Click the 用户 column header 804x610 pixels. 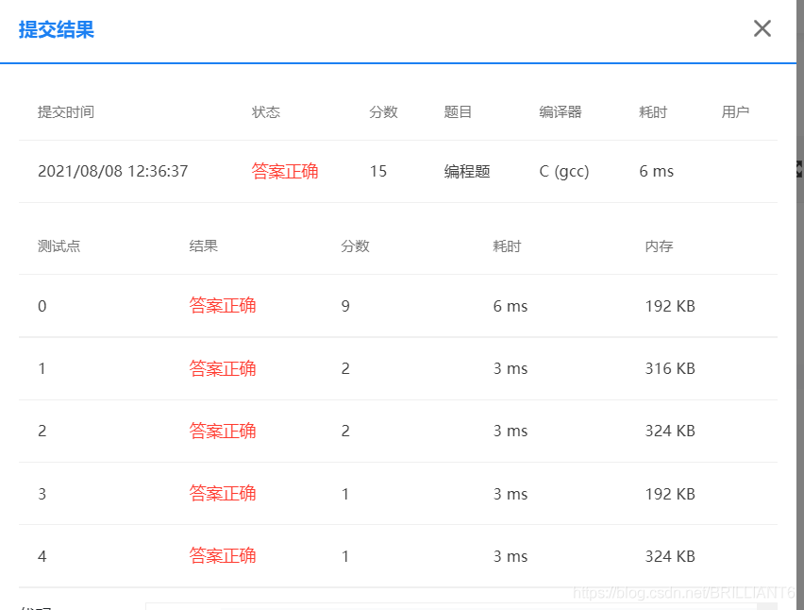[x=737, y=111]
